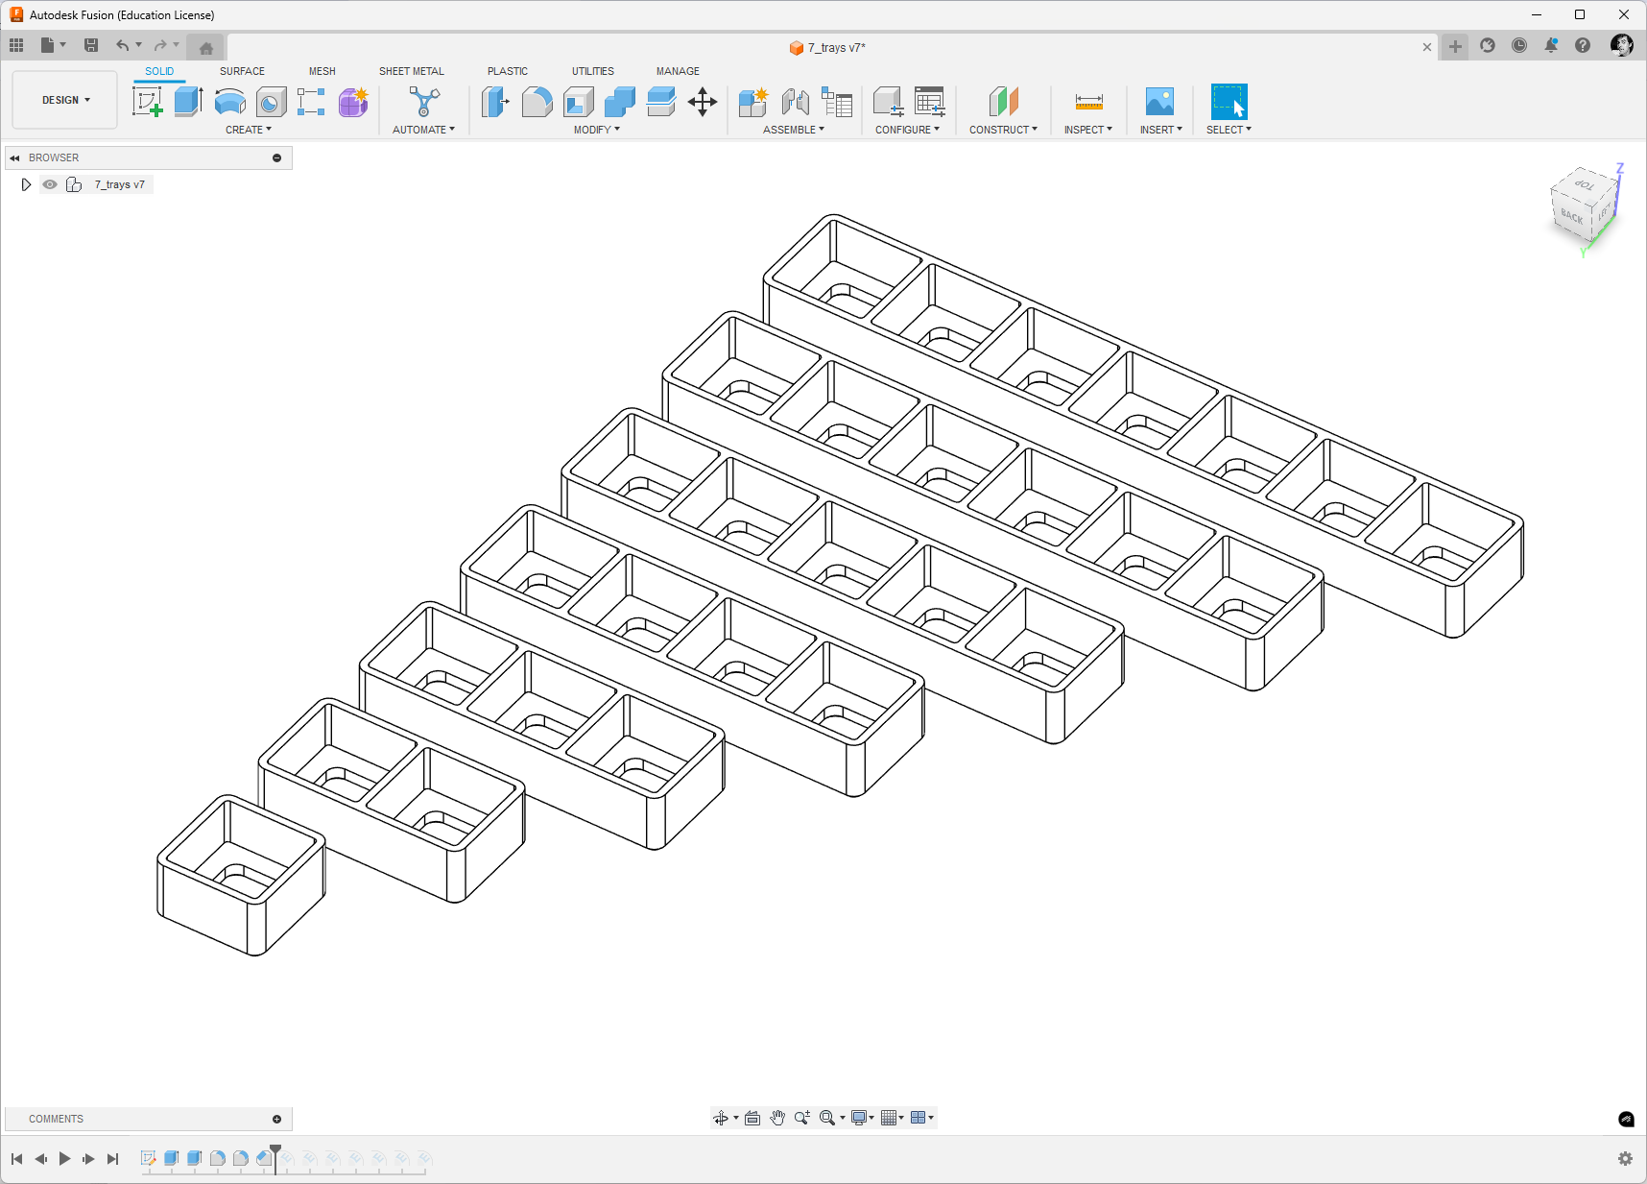
Task: Select the Move/Copy tool icon
Action: pos(703,102)
